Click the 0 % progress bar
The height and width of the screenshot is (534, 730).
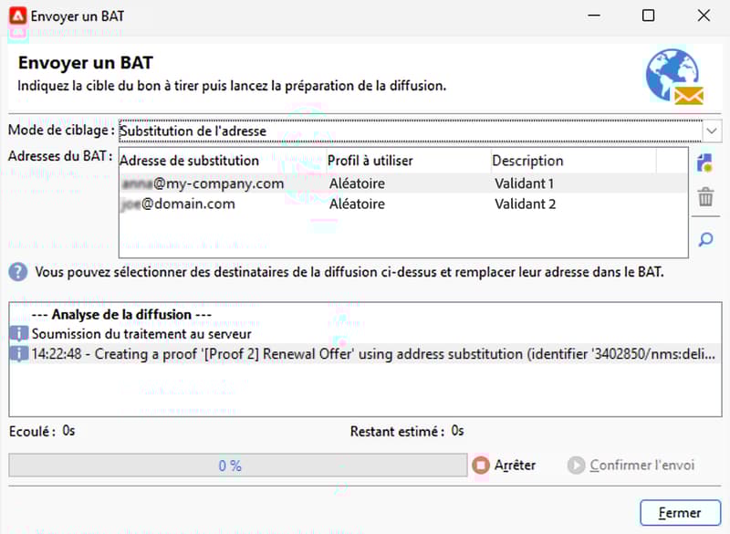(x=238, y=466)
